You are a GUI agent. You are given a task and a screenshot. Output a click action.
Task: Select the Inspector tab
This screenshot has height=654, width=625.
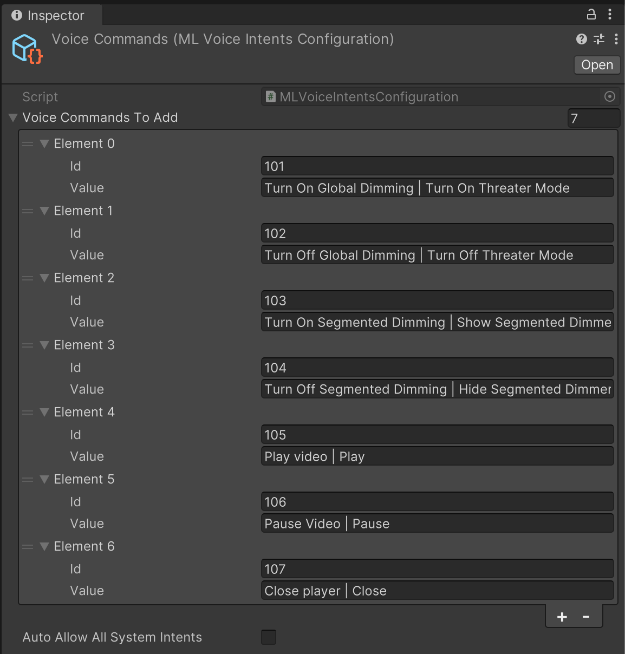[x=49, y=16]
